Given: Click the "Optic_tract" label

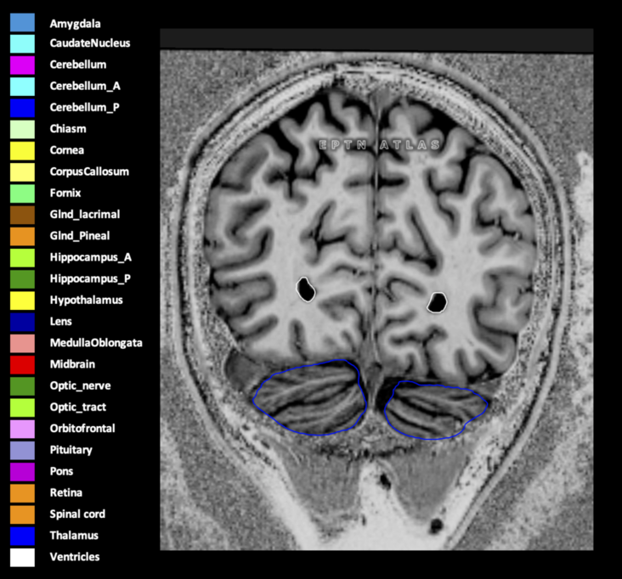Looking at the screenshot, I should (78, 407).
